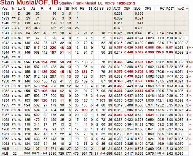Image resolution: width=193 pixels, height=156 pixels.
Task: Click the 'MLB' totals row label
Action: point(5,154)
